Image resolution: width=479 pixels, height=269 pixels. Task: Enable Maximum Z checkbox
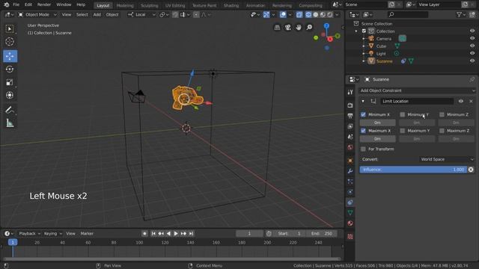(x=442, y=131)
